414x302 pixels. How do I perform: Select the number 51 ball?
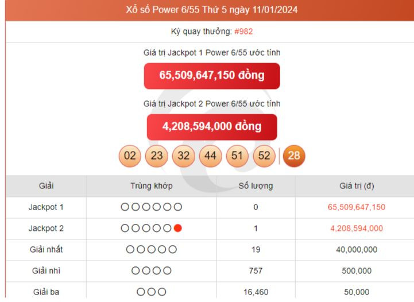point(237,156)
